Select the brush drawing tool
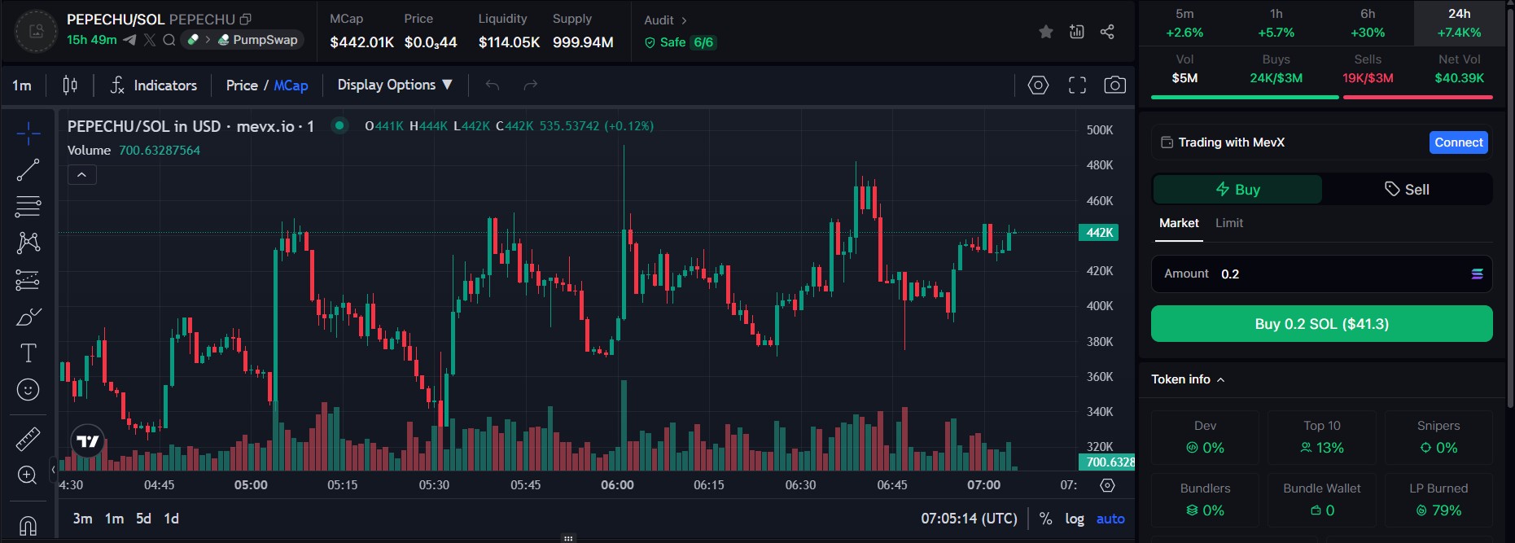This screenshot has height=543, width=1515. 28,317
